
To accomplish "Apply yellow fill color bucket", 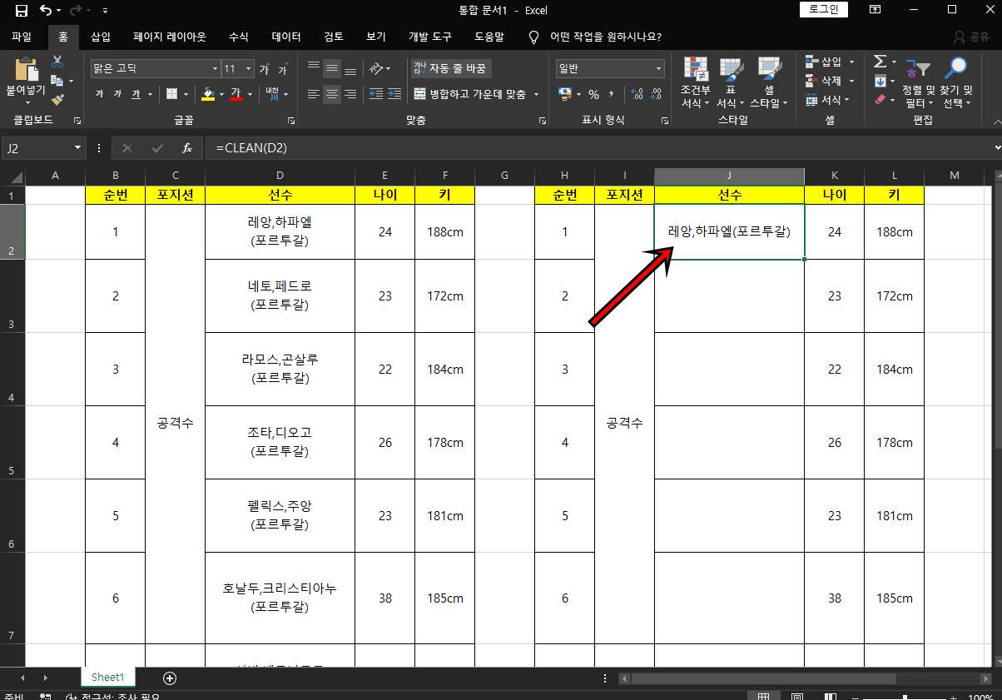I will [x=208, y=94].
